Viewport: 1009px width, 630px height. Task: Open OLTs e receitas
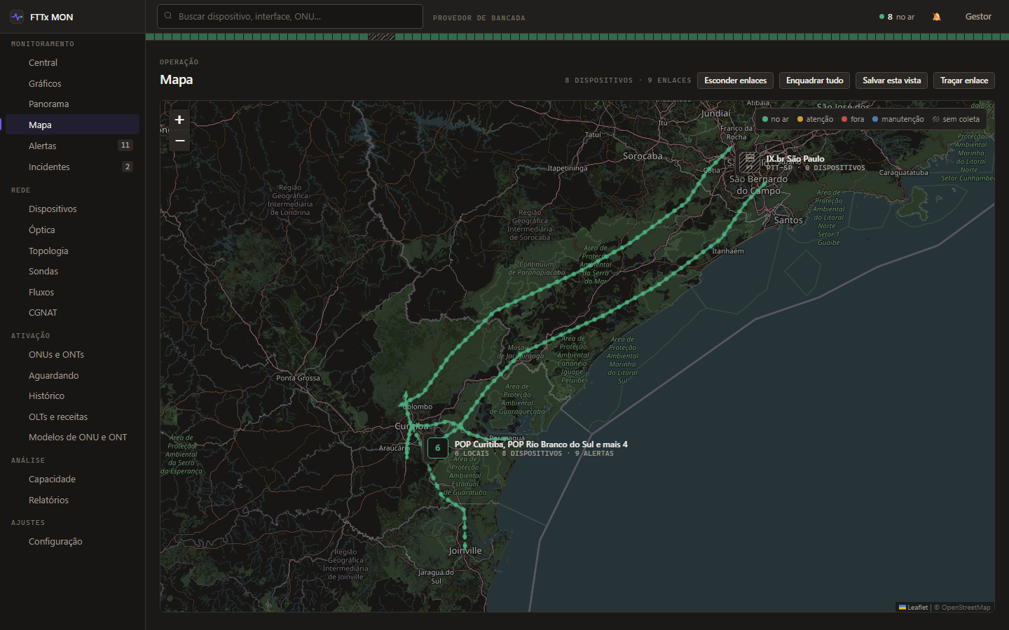(x=72, y=416)
